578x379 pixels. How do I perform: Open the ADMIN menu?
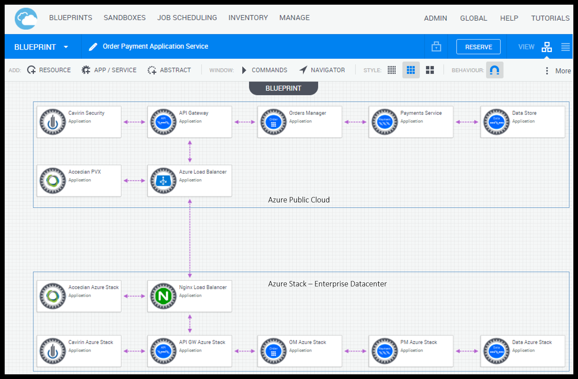coord(435,18)
